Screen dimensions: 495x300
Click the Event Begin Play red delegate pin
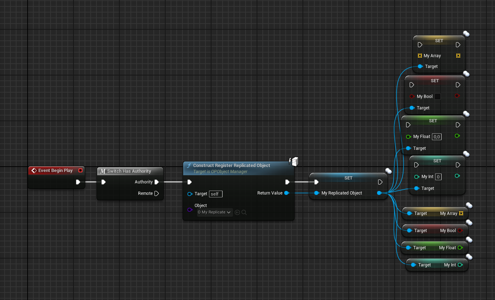(80, 171)
